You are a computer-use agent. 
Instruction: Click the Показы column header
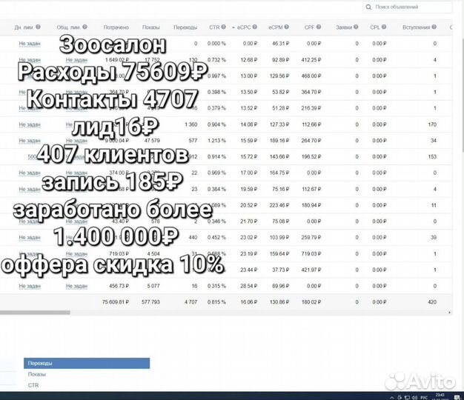pos(150,27)
